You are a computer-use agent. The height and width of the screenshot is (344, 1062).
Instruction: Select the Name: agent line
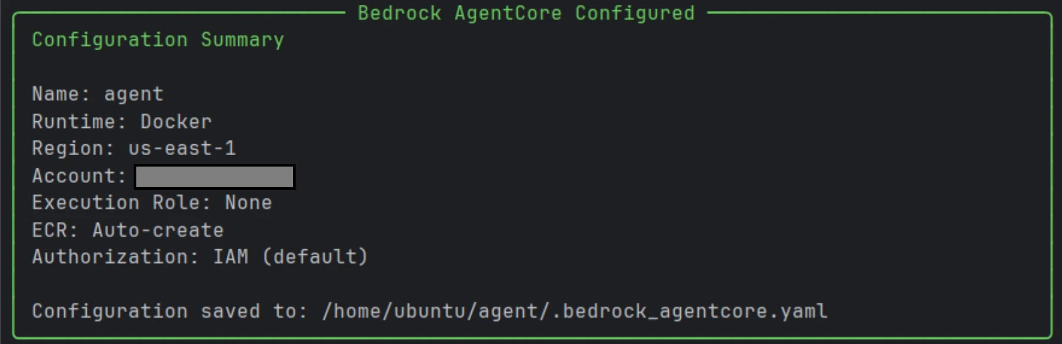point(98,94)
